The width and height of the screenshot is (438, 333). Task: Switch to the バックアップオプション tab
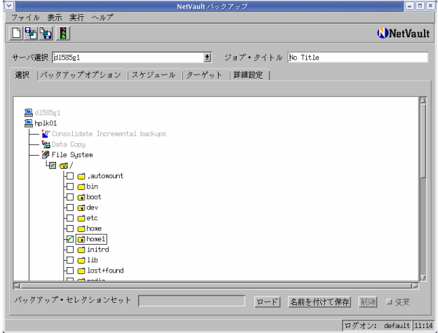point(81,75)
